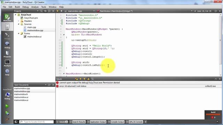Start debugging with run-debug button
This screenshot has width=223, height=125.
pos(7,113)
